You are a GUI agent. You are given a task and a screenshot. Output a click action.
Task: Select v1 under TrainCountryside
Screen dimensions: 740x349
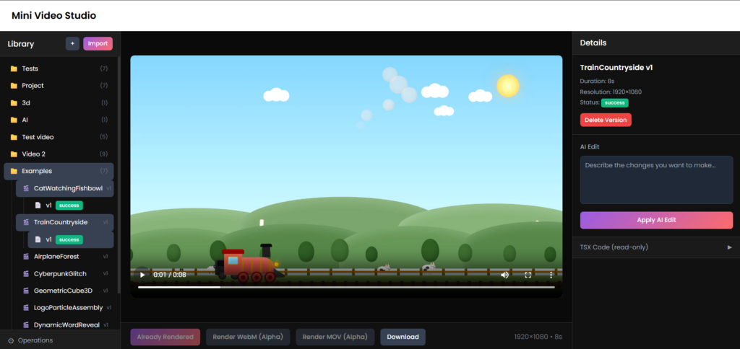(x=71, y=239)
